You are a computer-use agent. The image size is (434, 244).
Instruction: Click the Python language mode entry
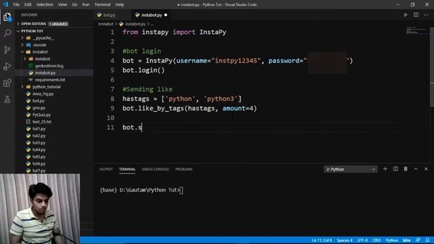pos(392,240)
